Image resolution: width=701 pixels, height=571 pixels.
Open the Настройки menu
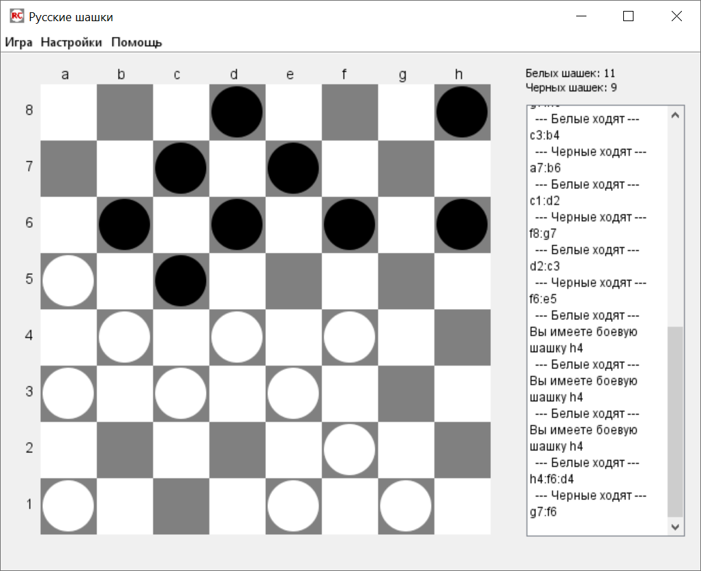(x=72, y=42)
